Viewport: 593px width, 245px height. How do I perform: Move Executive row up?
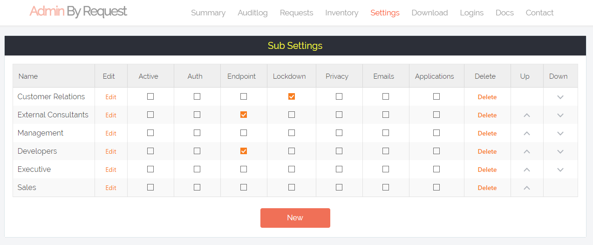click(x=527, y=170)
